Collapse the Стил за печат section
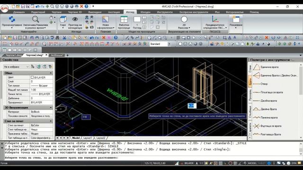Image resolution: width=303 pixels, height=170 pixels. tap(51, 121)
